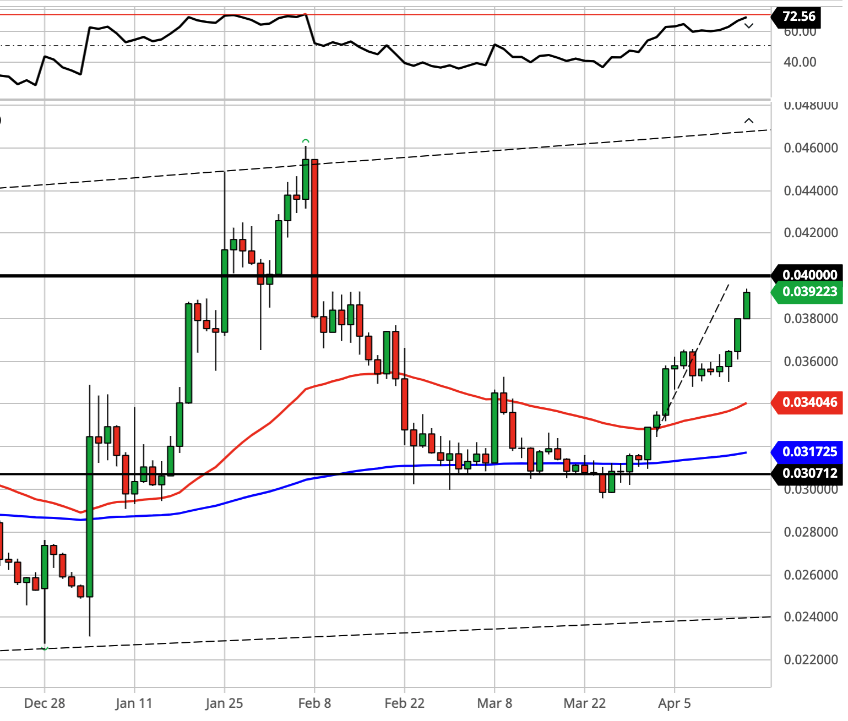Image resolution: width=848 pixels, height=721 pixels.
Task: Click the green high marker above the February peak candle
Action: (306, 141)
